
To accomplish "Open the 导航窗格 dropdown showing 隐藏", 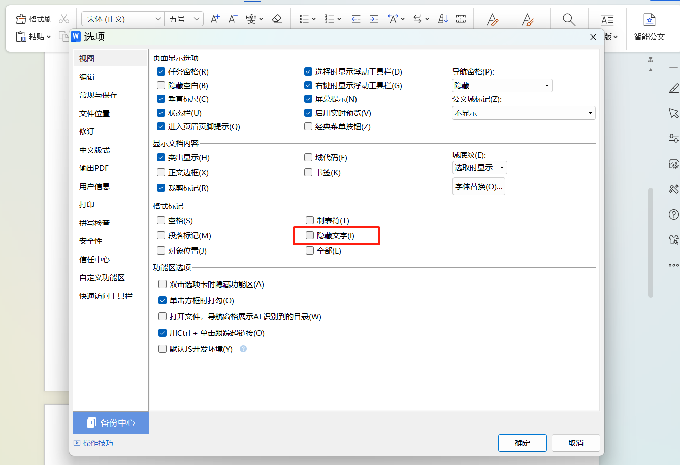I will click(501, 85).
